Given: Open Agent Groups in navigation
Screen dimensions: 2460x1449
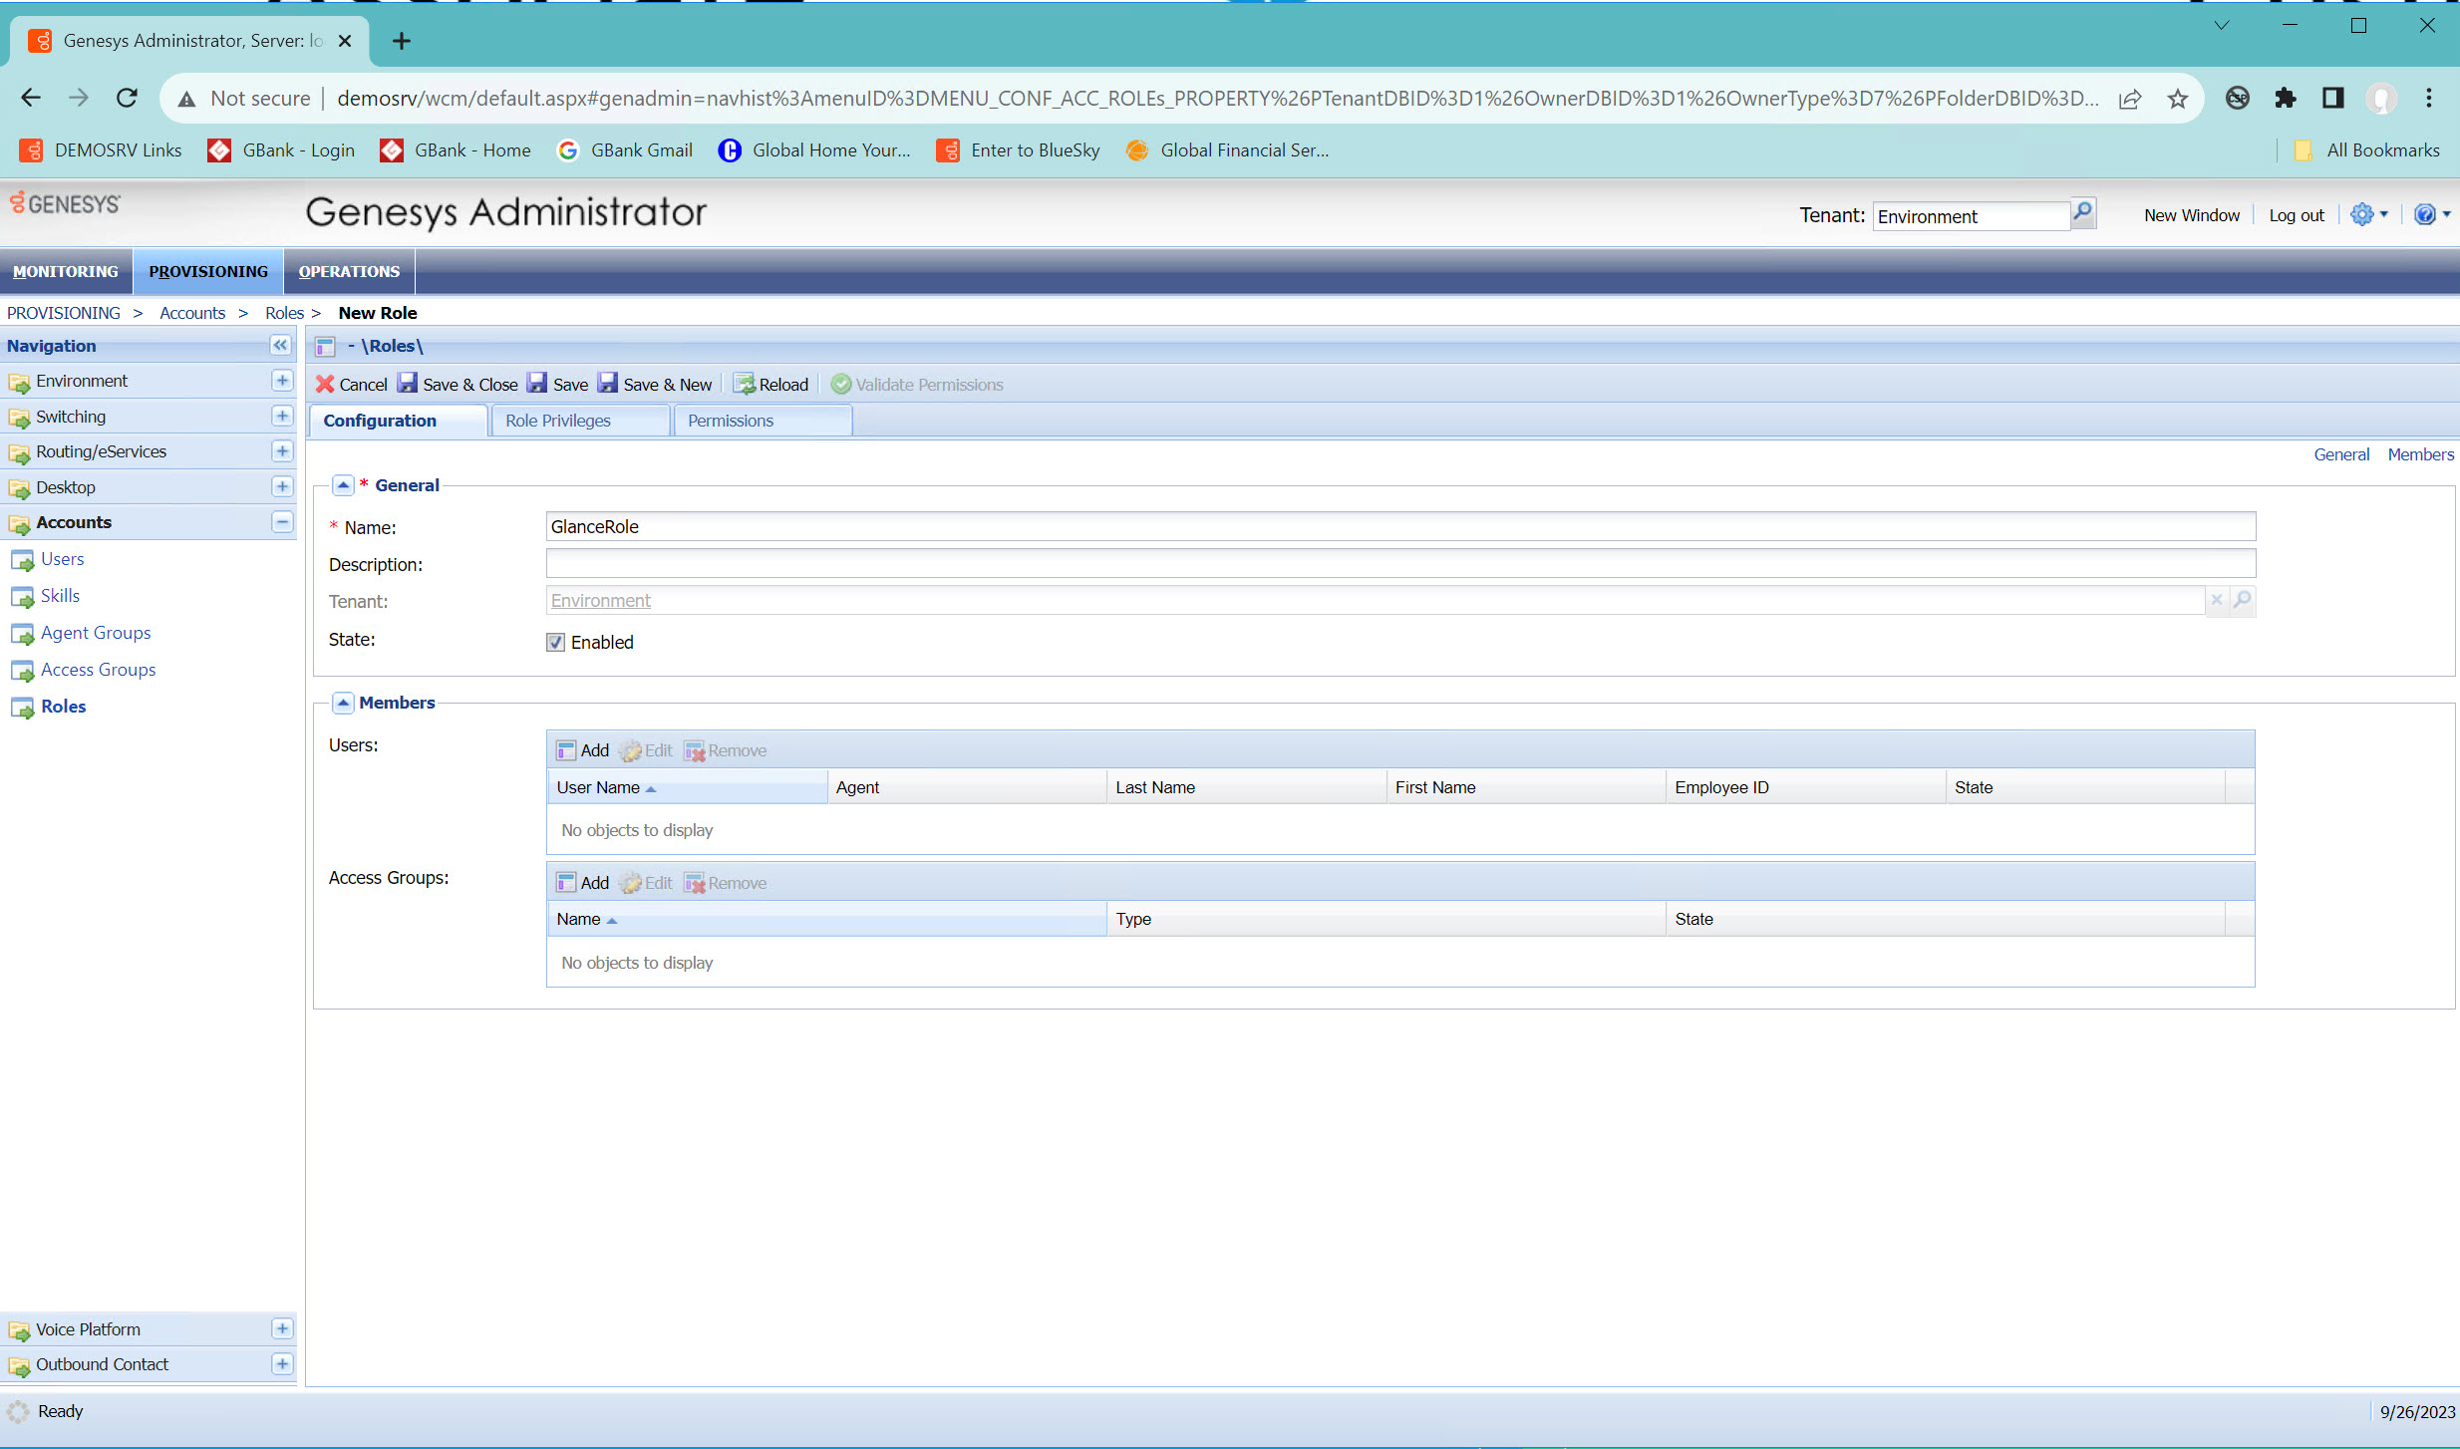Looking at the screenshot, I should click(x=96, y=633).
